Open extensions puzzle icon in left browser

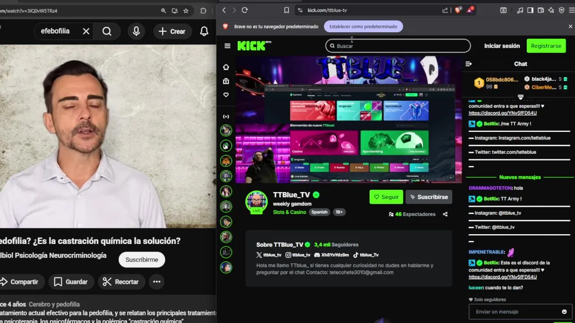pyautogui.click(x=203, y=11)
